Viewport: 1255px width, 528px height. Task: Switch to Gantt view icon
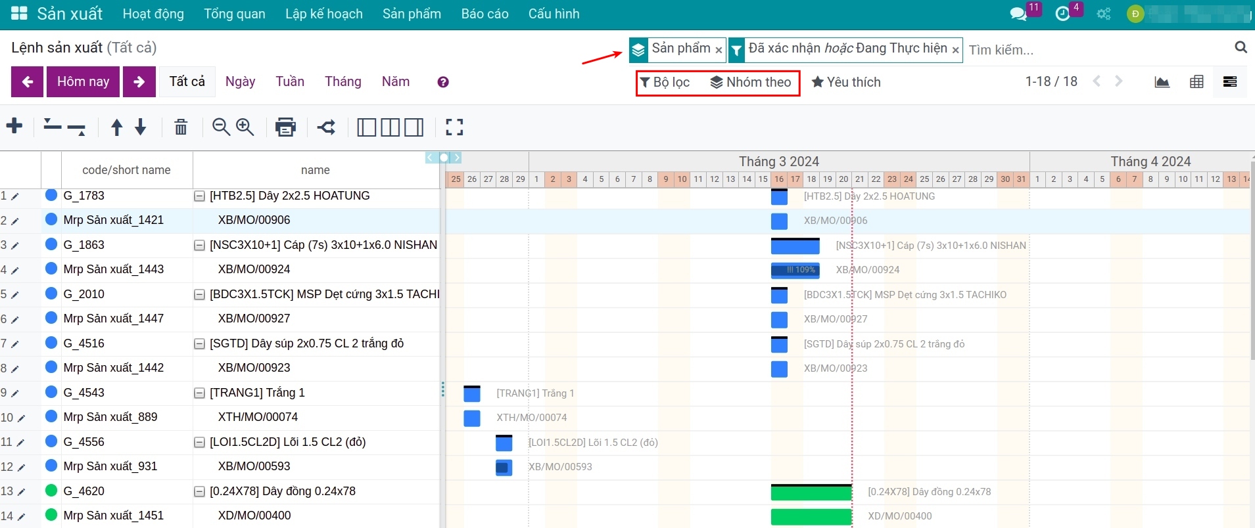pos(1230,82)
